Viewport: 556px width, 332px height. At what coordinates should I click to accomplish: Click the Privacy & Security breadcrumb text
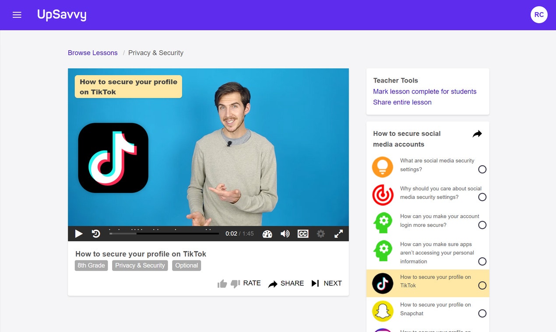point(156,53)
